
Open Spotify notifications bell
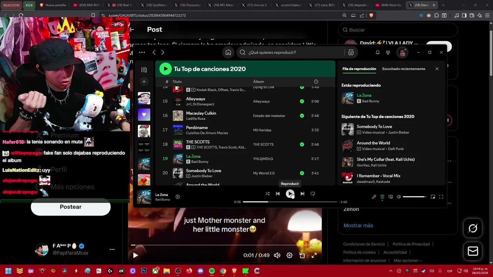pyautogui.click(x=377, y=52)
